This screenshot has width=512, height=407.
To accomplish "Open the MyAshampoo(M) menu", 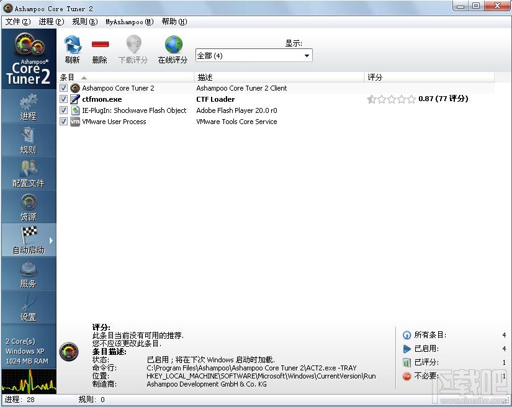I will (x=130, y=22).
